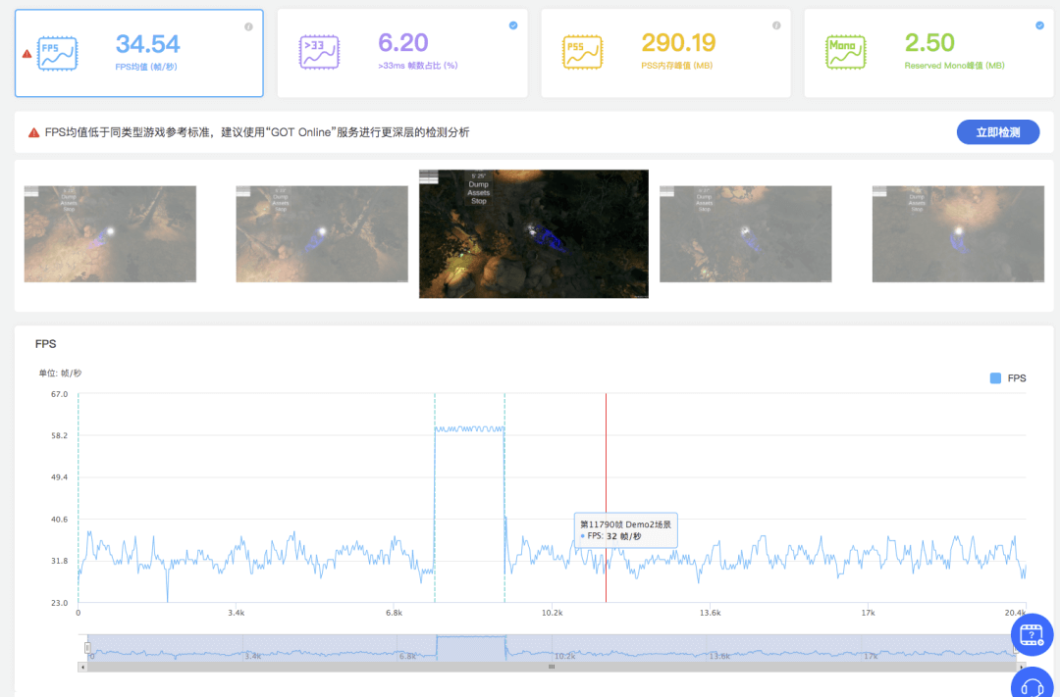Viewport: 1060px width, 697px height.
Task: Toggle the checkmark on >33ms card
Action: [513, 25]
